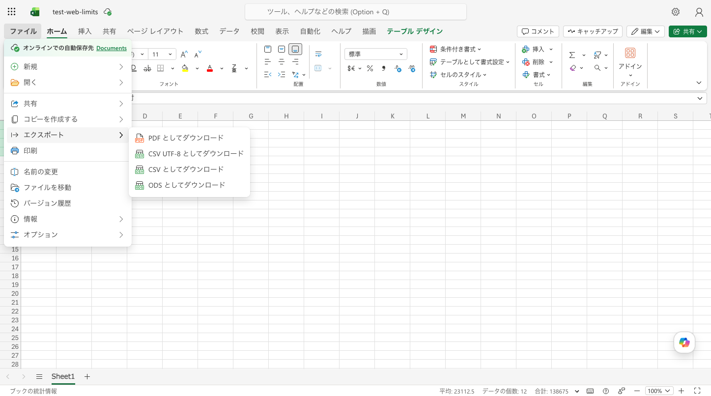
Task: Click decrease decimal places icon
Action: (x=398, y=68)
